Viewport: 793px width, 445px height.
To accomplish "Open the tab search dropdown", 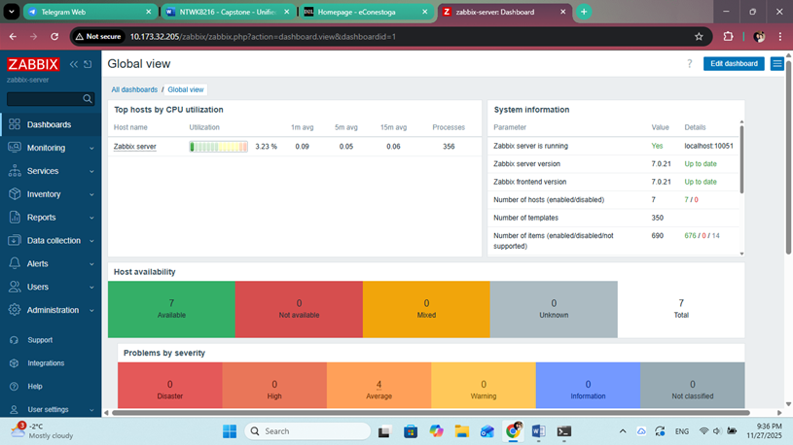I will [x=11, y=12].
